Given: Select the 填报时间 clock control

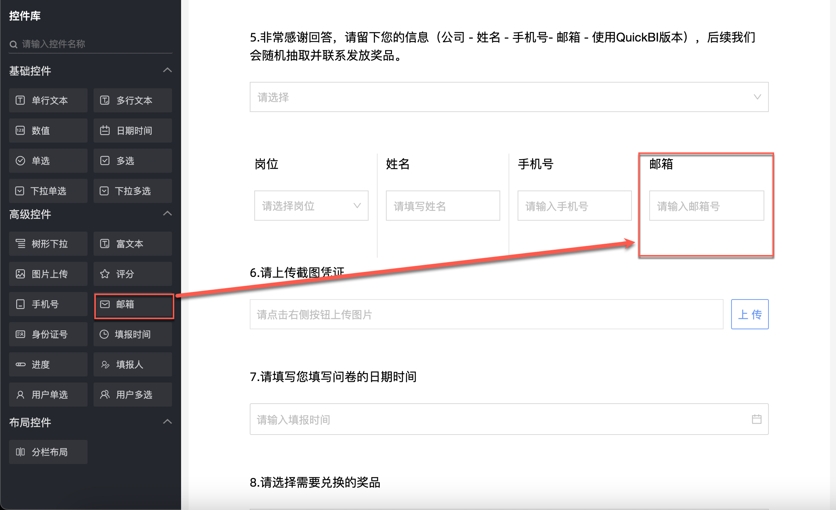Looking at the screenshot, I should [133, 335].
